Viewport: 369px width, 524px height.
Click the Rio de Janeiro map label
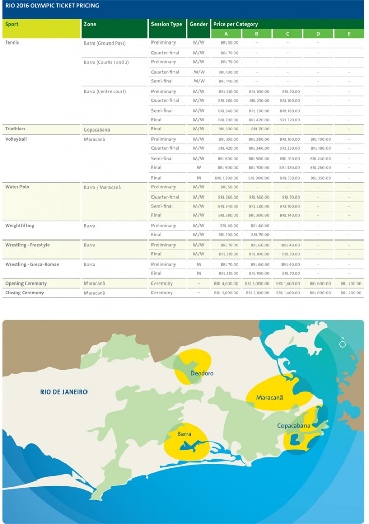[x=64, y=392]
